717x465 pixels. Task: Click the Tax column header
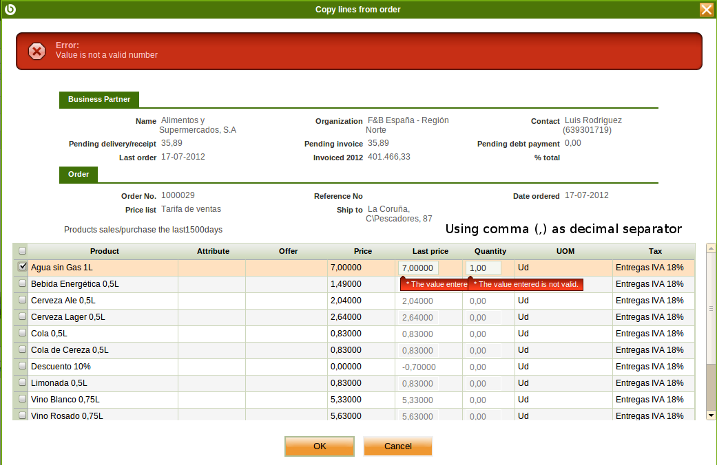click(x=655, y=251)
